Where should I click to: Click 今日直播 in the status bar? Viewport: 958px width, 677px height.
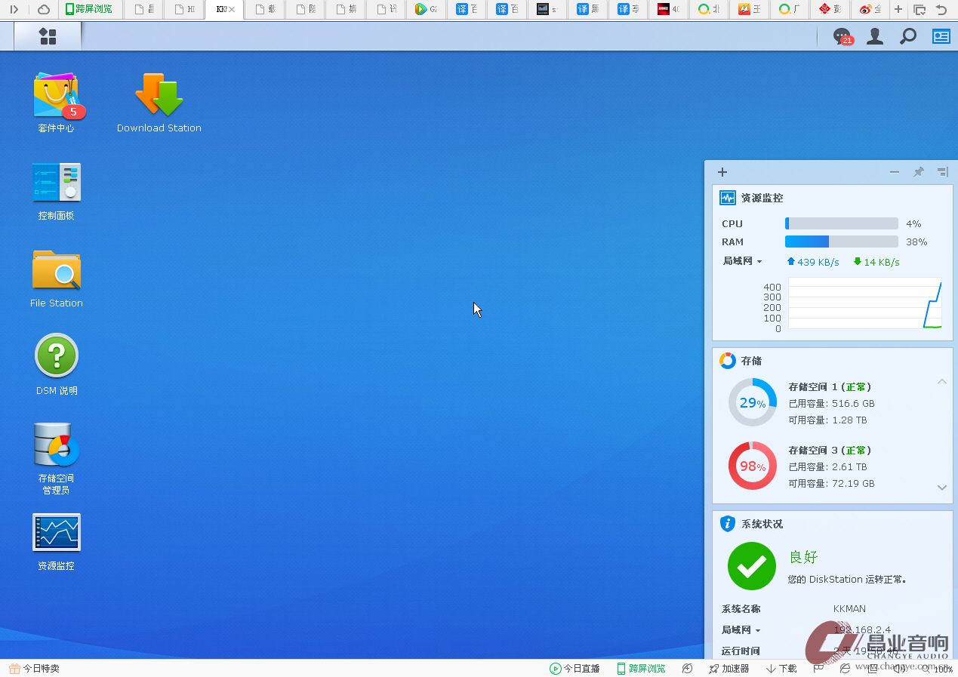[x=575, y=669]
